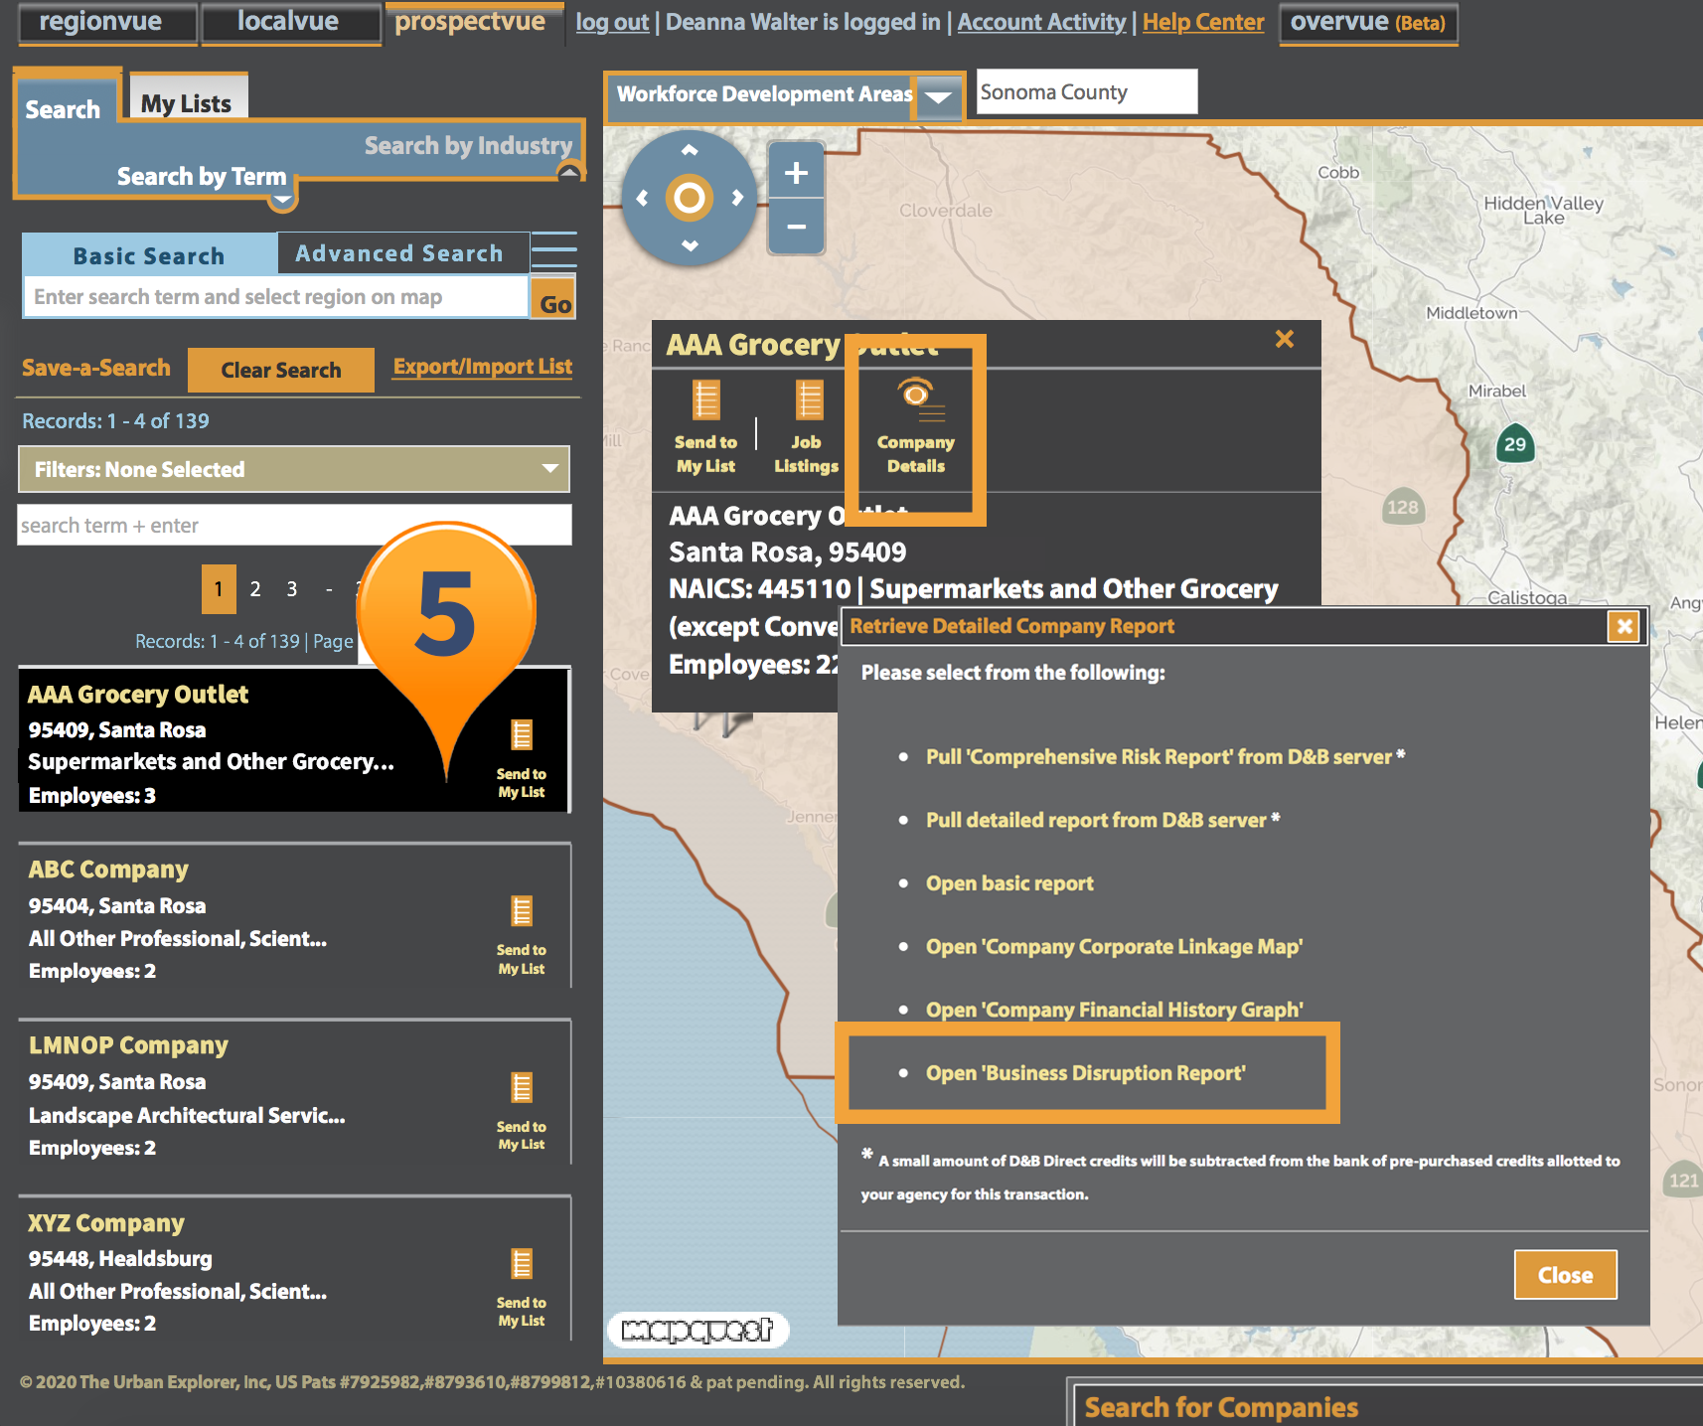Click the Go search button
Viewport: 1703px width, 1426px height.
pyautogui.click(x=553, y=299)
